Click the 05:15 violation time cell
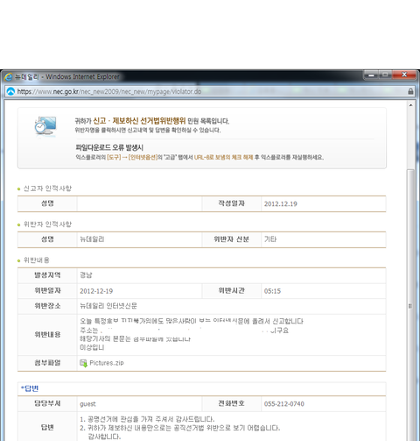This screenshot has width=420, height=441. click(323, 291)
